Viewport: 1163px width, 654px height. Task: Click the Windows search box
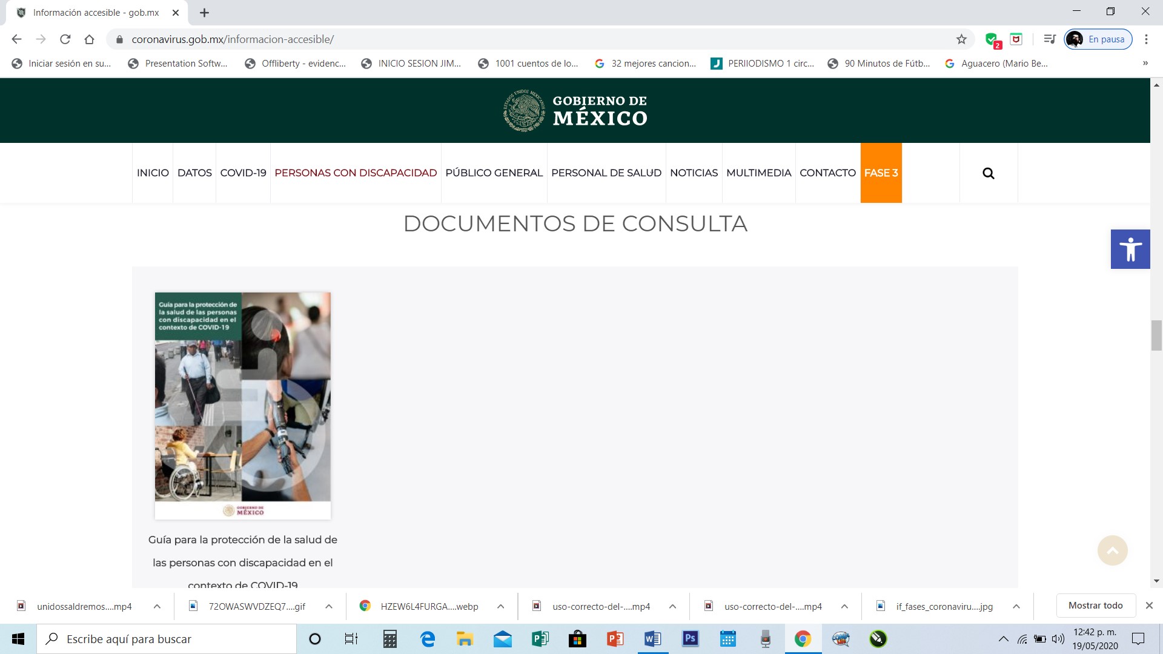(x=167, y=639)
